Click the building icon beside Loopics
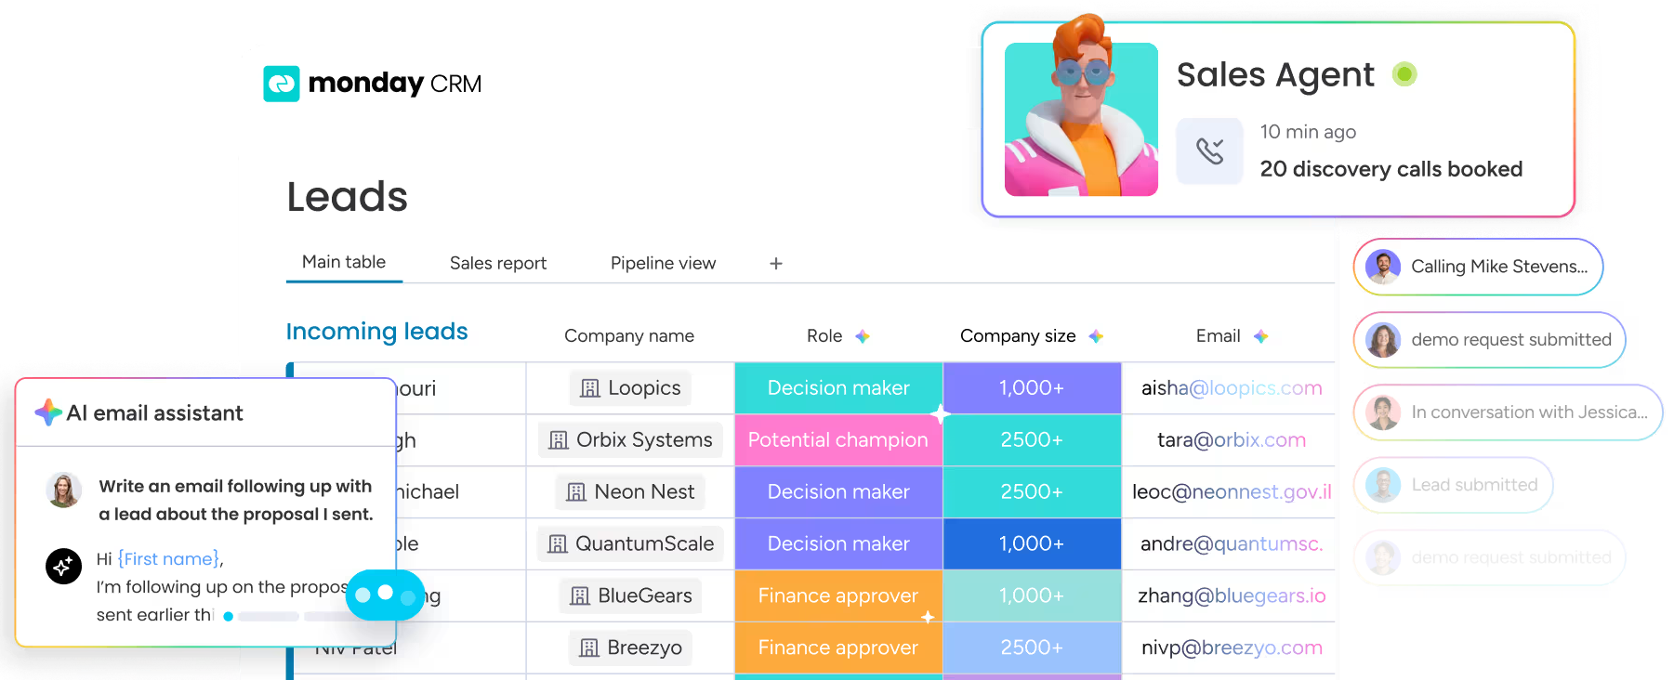The height and width of the screenshot is (680, 1674). pos(590,388)
